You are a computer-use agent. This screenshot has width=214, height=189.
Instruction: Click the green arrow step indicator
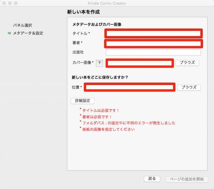(x=9, y=33)
